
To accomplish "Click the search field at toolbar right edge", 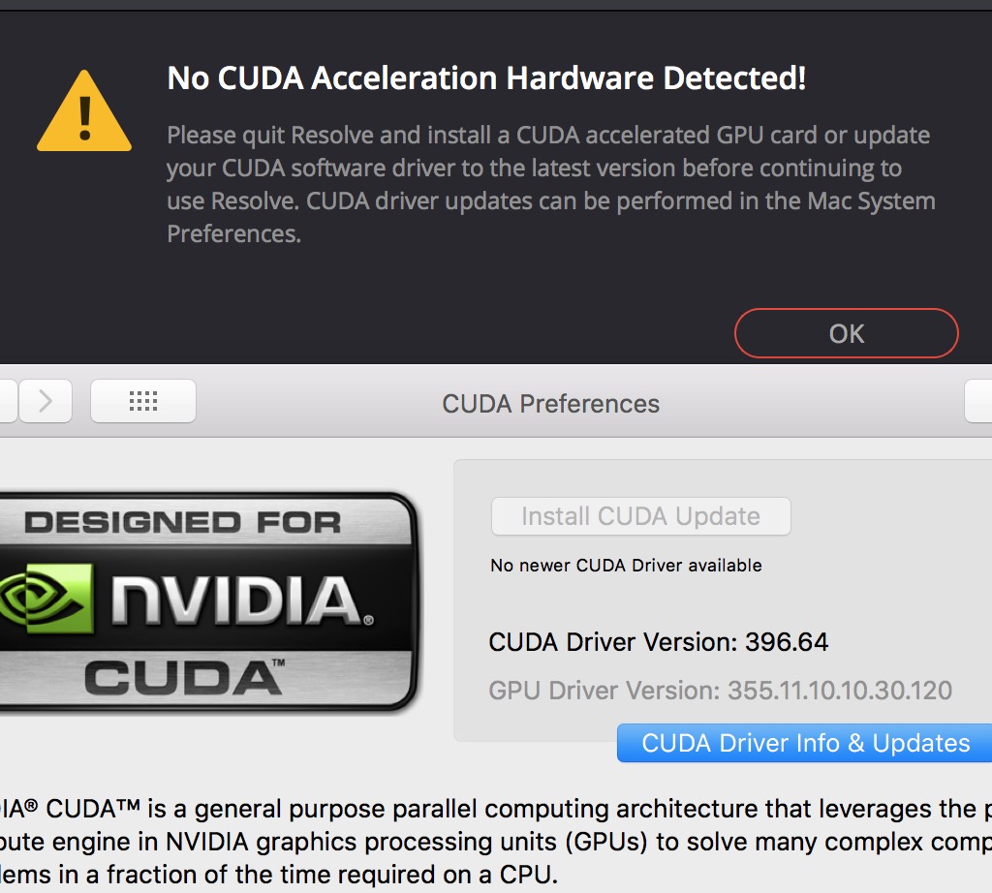I will (x=978, y=401).
